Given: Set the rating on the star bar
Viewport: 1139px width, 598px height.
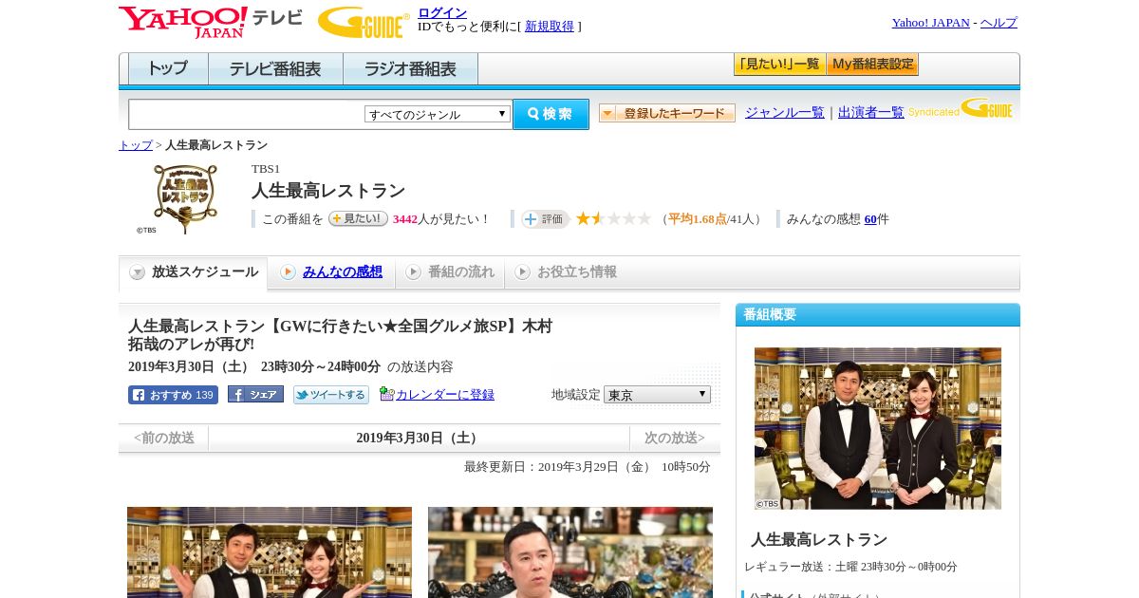Looking at the screenshot, I should pos(613,218).
